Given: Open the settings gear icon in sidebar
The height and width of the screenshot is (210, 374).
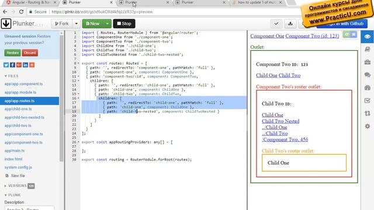Looking at the screenshot, I should point(368,126).
